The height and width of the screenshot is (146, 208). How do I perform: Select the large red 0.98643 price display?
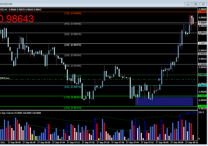click(x=17, y=19)
